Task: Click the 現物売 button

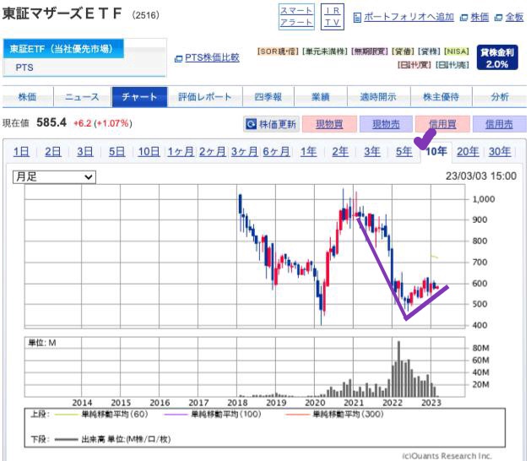Action: (x=386, y=124)
